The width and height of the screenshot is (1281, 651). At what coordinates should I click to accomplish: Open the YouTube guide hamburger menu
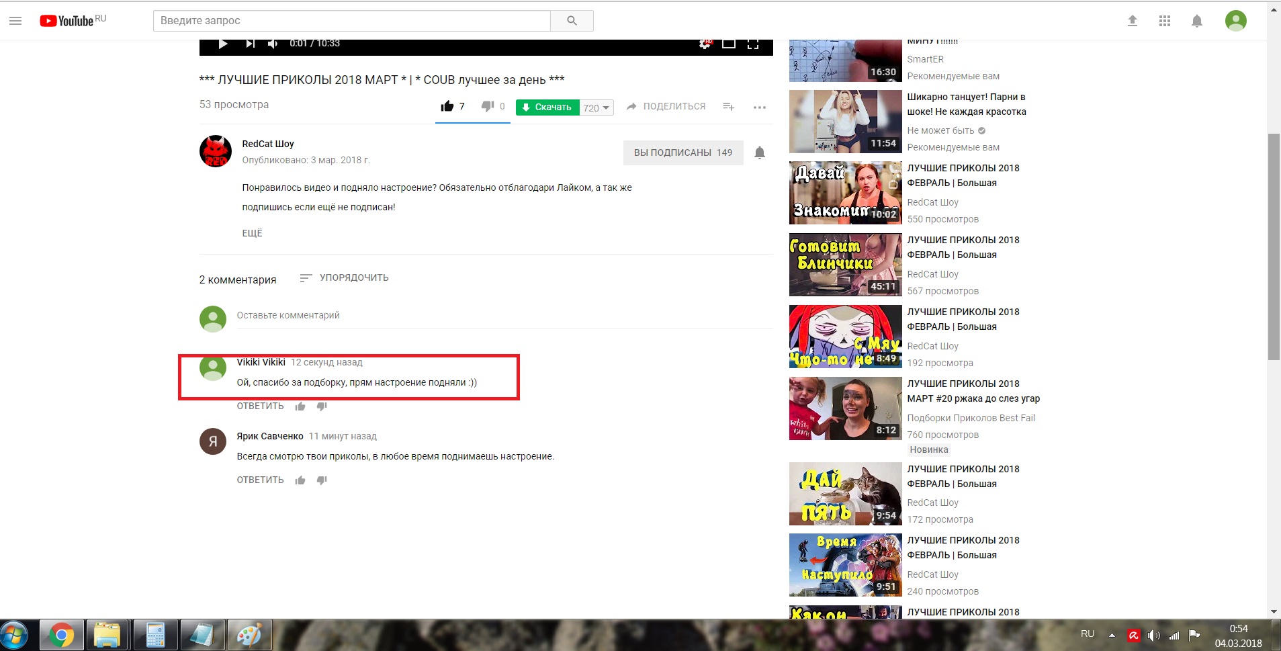click(x=15, y=21)
